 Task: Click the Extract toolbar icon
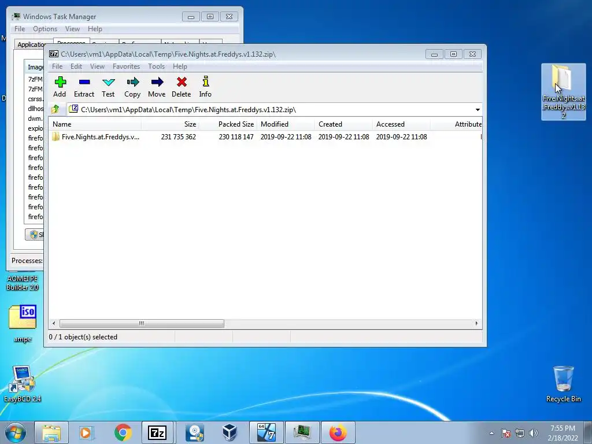(84, 87)
